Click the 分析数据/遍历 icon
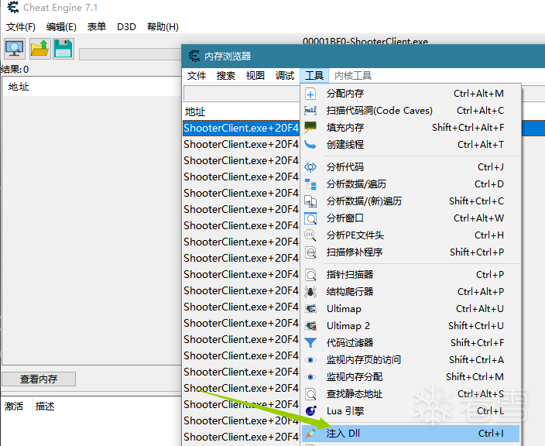The height and width of the screenshot is (446, 545). pos(310,184)
